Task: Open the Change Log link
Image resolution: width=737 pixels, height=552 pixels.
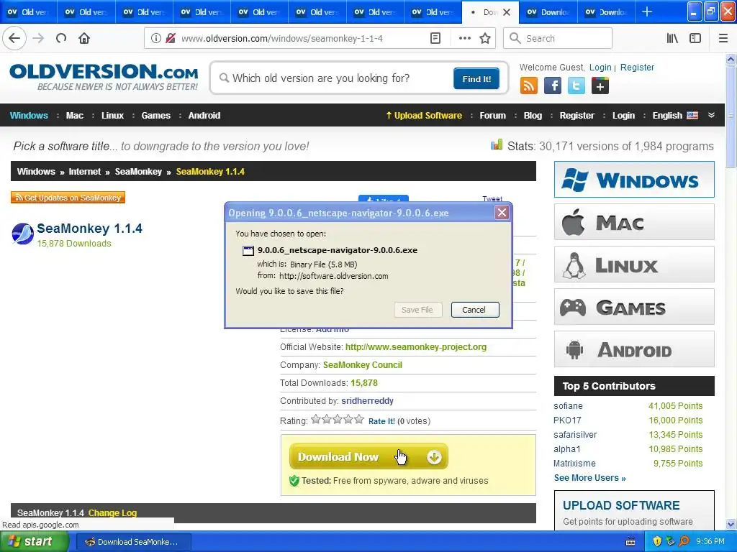Action: click(x=112, y=512)
